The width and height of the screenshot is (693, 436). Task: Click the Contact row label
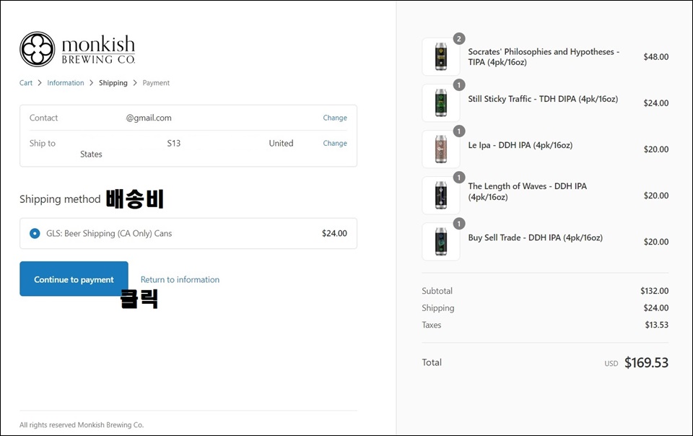[43, 118]
